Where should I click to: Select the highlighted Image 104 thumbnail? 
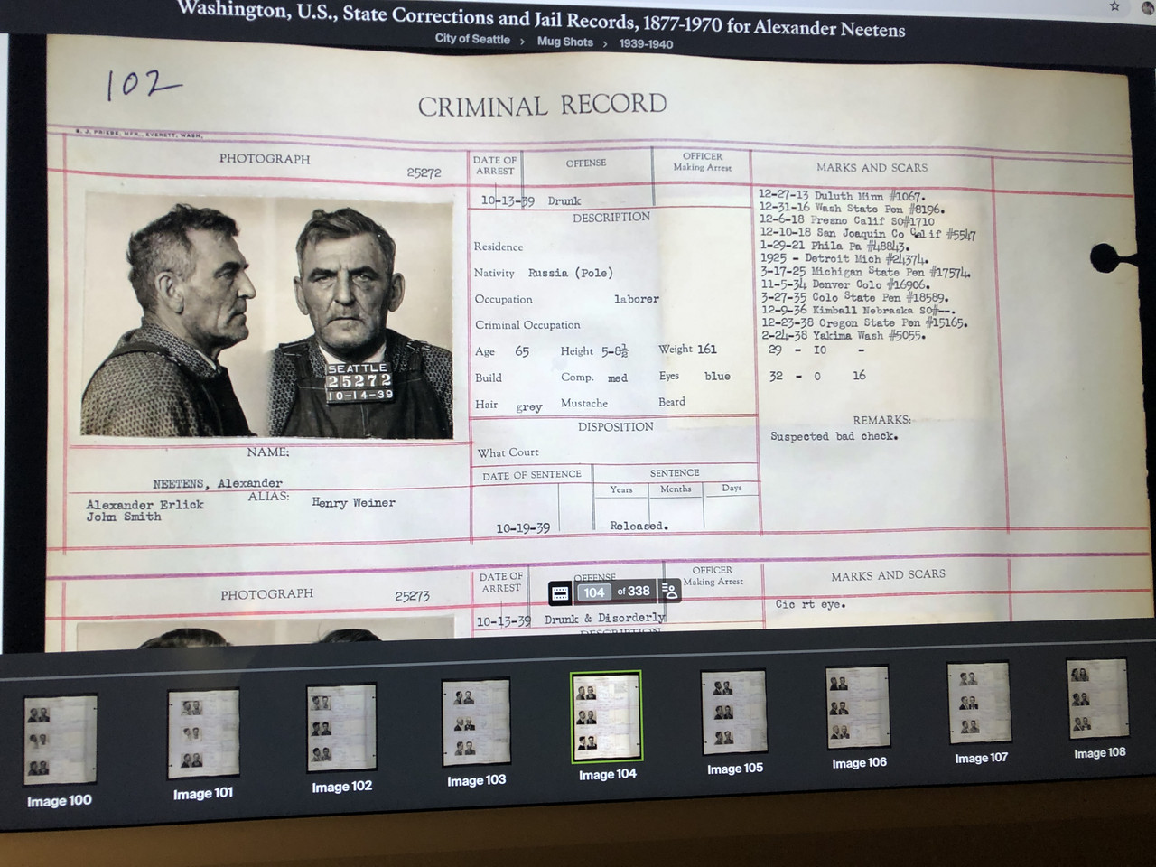point(607,717)
